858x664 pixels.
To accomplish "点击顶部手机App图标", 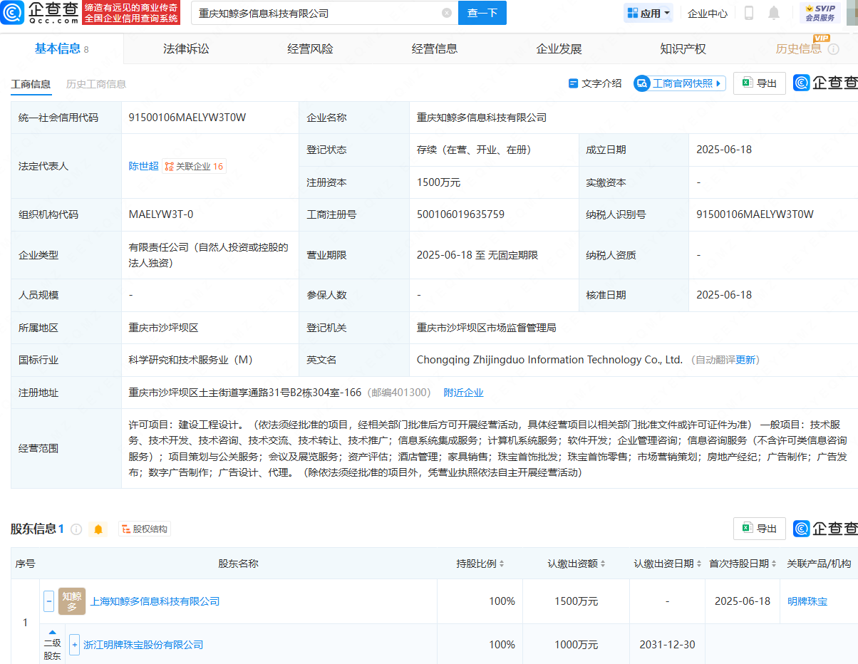I will pos(748,14).
